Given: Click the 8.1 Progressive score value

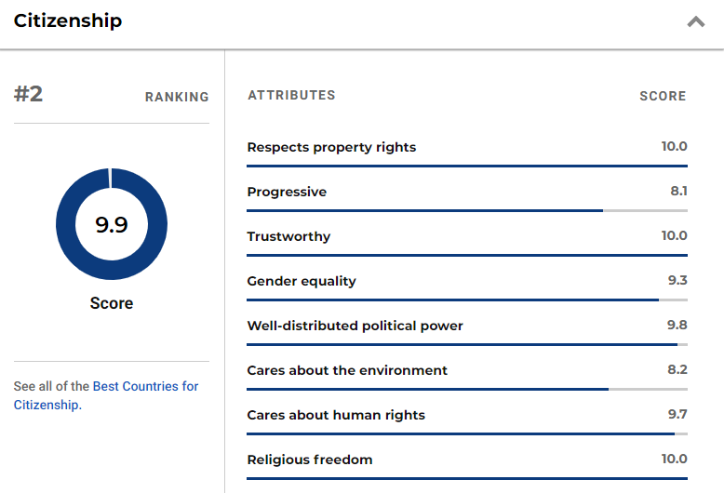Looking at the screenshot, I should (677, 192).
